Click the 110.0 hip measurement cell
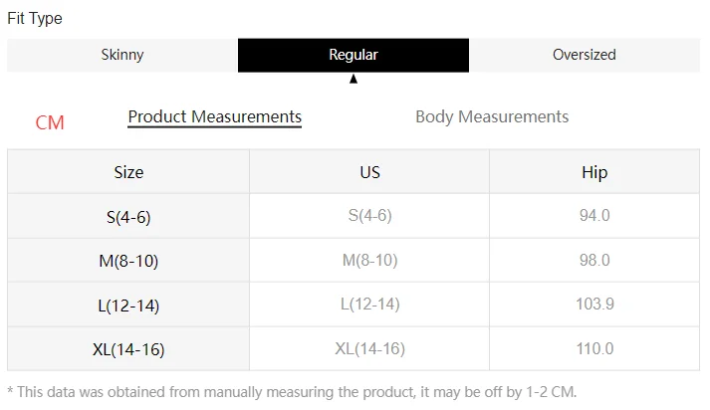The height and width of the screenshot is (410, 710). (594, 349)
